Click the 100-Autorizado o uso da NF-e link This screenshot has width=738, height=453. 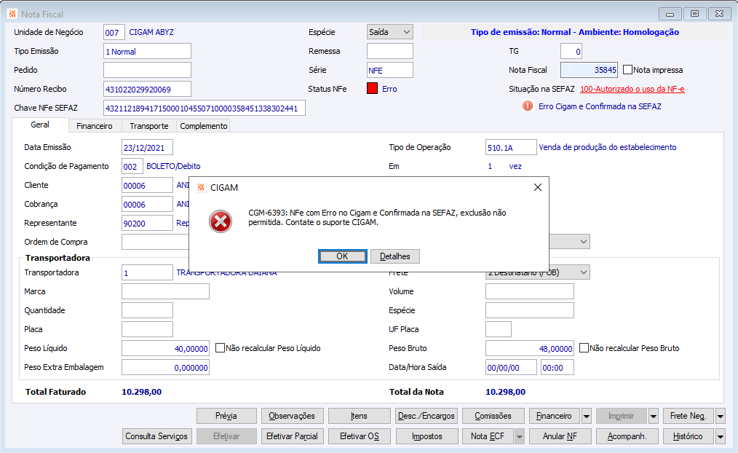click(632, 89)
